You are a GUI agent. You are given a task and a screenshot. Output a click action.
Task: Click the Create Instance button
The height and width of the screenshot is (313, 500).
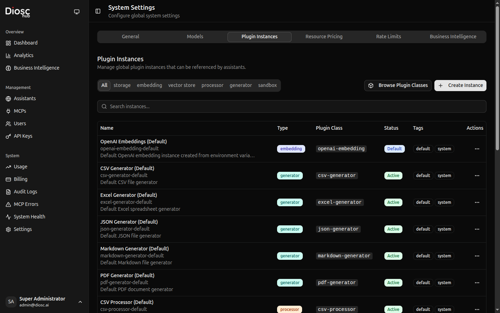coord(460,85)
